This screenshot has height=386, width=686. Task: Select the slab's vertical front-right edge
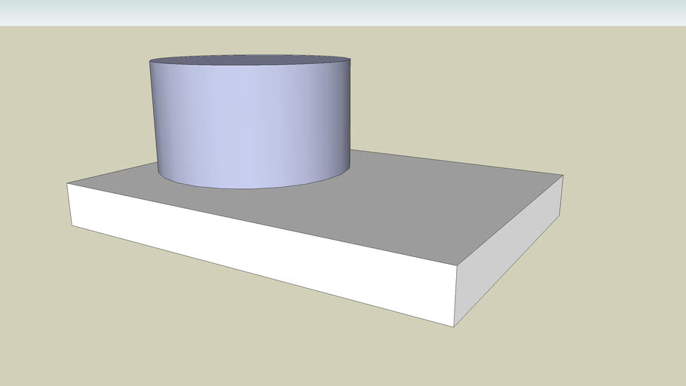click(456, 296)
